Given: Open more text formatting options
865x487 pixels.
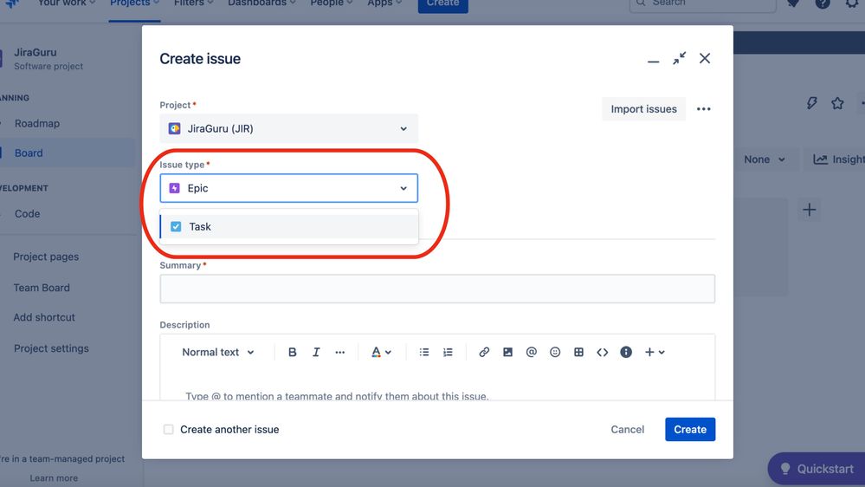Looking at the screenshot, I should coord(339,353).
